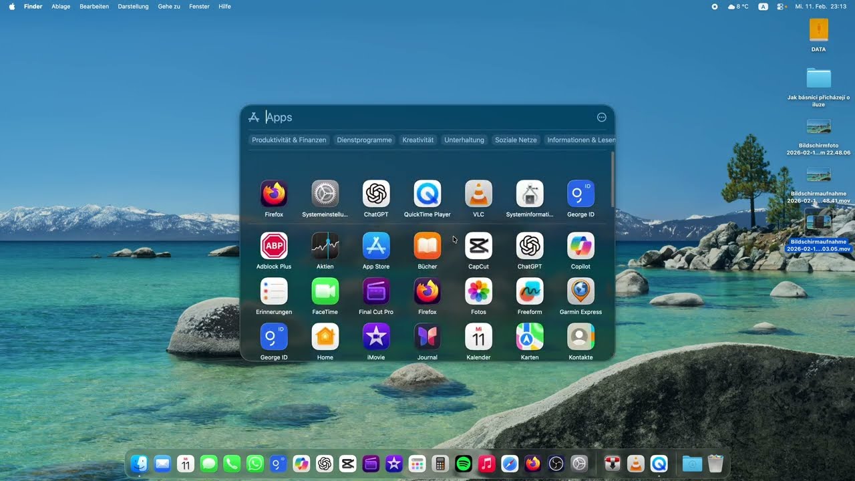Open George ID beside Systeminformationen in Apps

pyautogui.click(x=580, y=194)
